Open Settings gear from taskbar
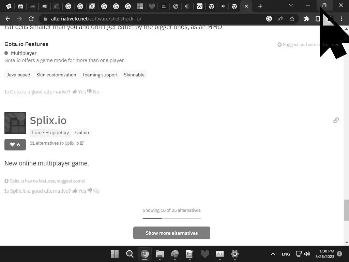The image size is (349, 262). pyautogui.click(x=234, y=254)
